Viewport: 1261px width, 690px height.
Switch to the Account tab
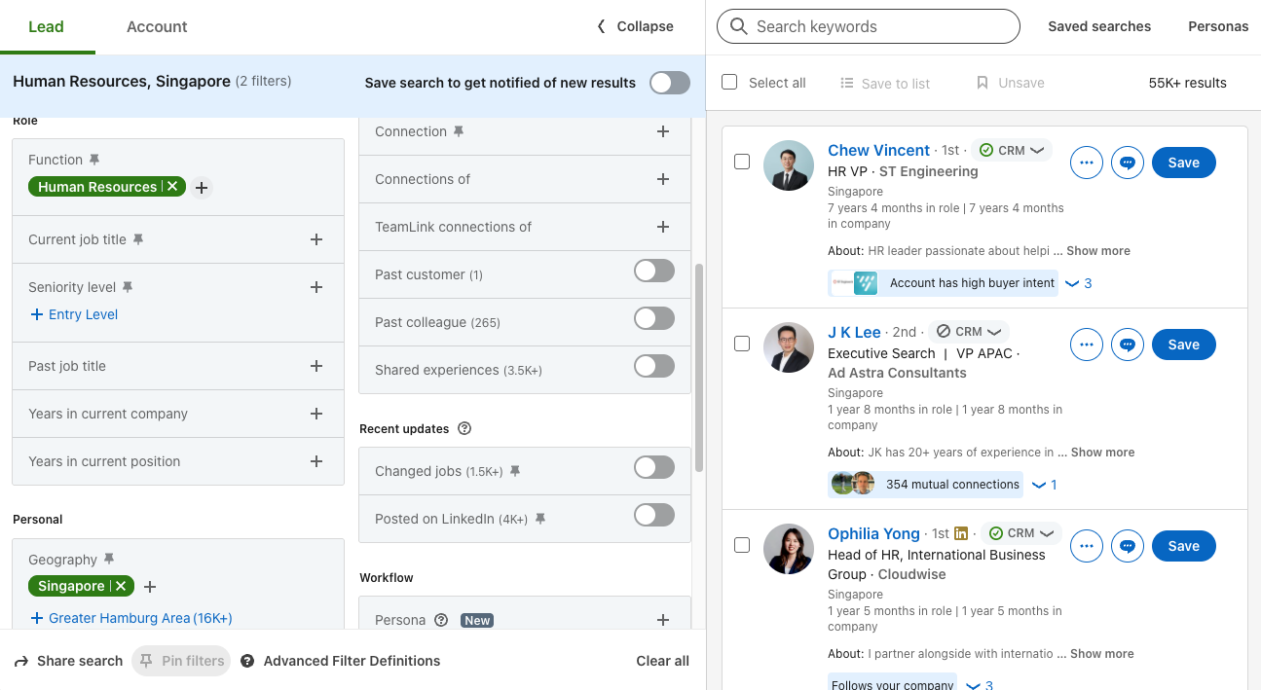coord(157,26)
